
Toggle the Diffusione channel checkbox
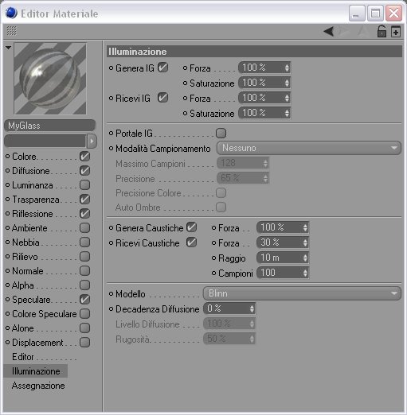pos(84,171)
